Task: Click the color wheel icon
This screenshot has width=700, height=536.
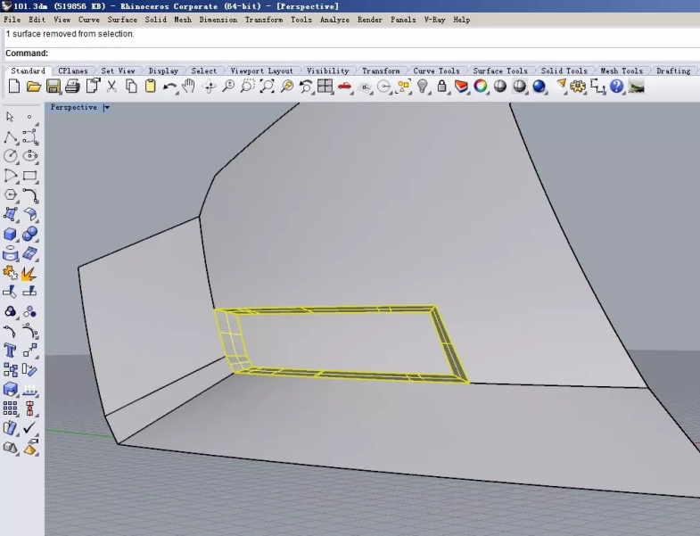Action: [x=481, y=87]
